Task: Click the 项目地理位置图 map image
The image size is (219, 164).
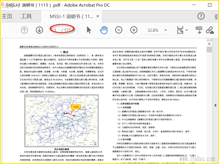Action: click(x=62, y=121)
